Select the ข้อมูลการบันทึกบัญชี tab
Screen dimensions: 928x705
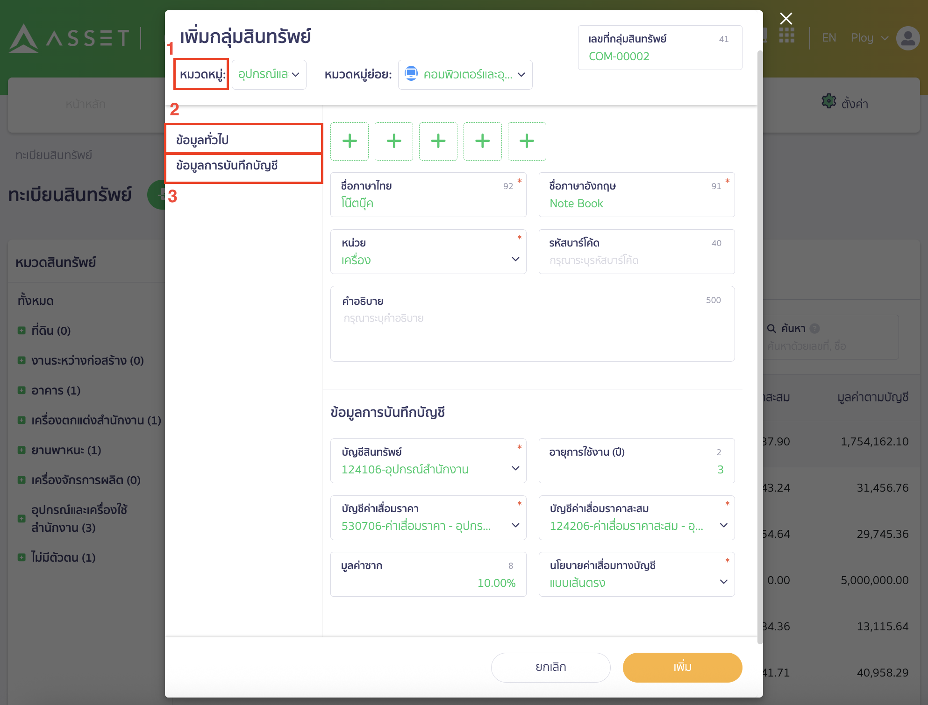pos(243,166)
